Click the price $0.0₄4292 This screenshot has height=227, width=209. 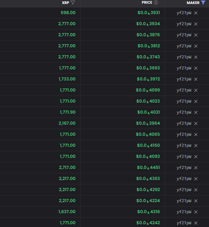[148, 190]
